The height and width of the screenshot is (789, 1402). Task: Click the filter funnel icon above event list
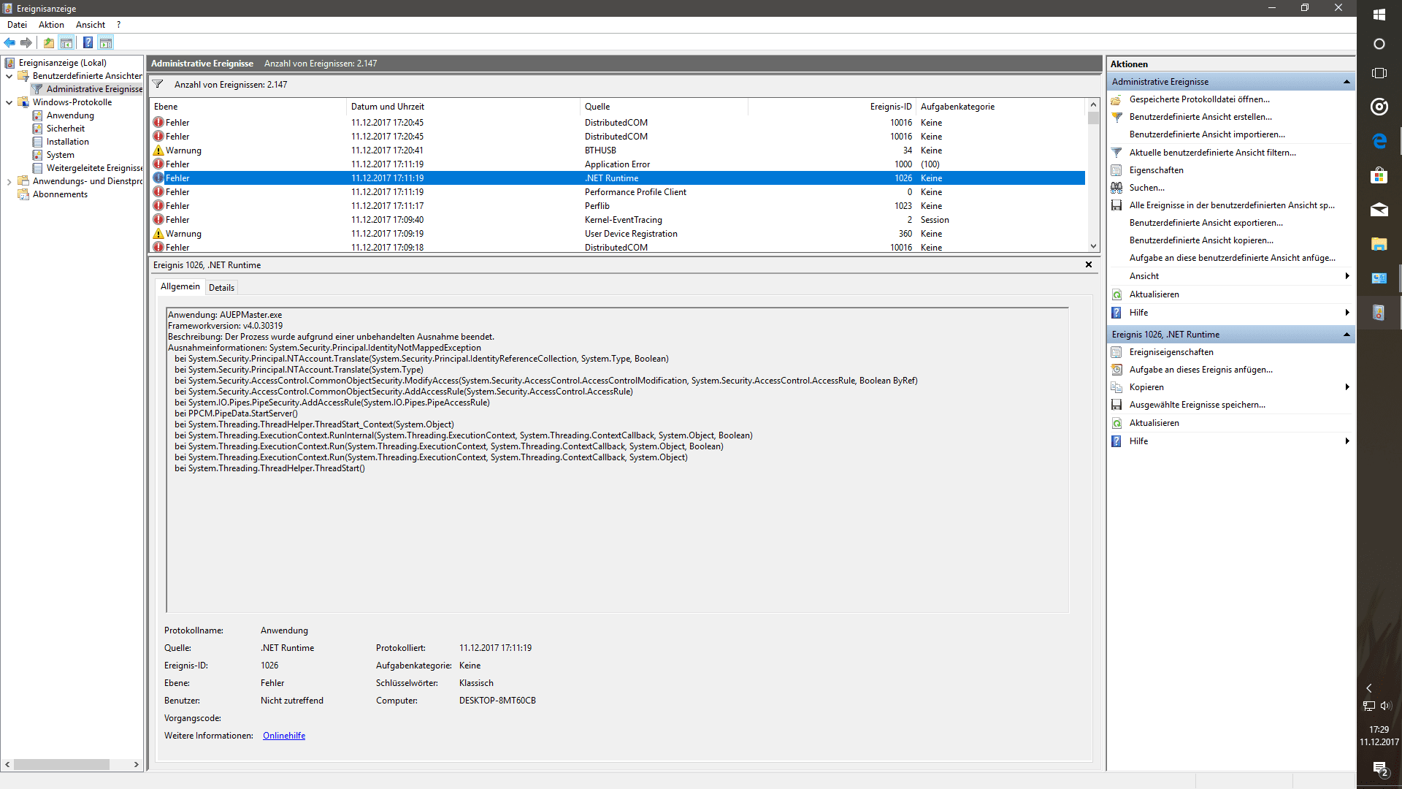click(158, 84)
